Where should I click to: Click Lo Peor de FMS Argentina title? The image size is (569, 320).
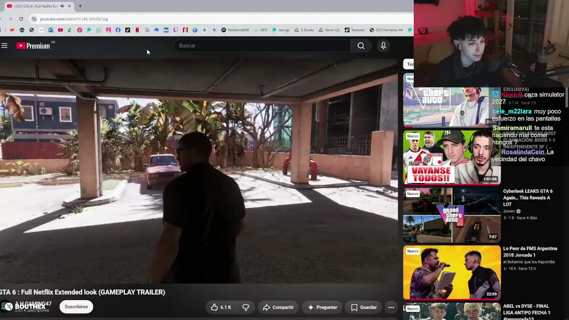pos(530,252)
